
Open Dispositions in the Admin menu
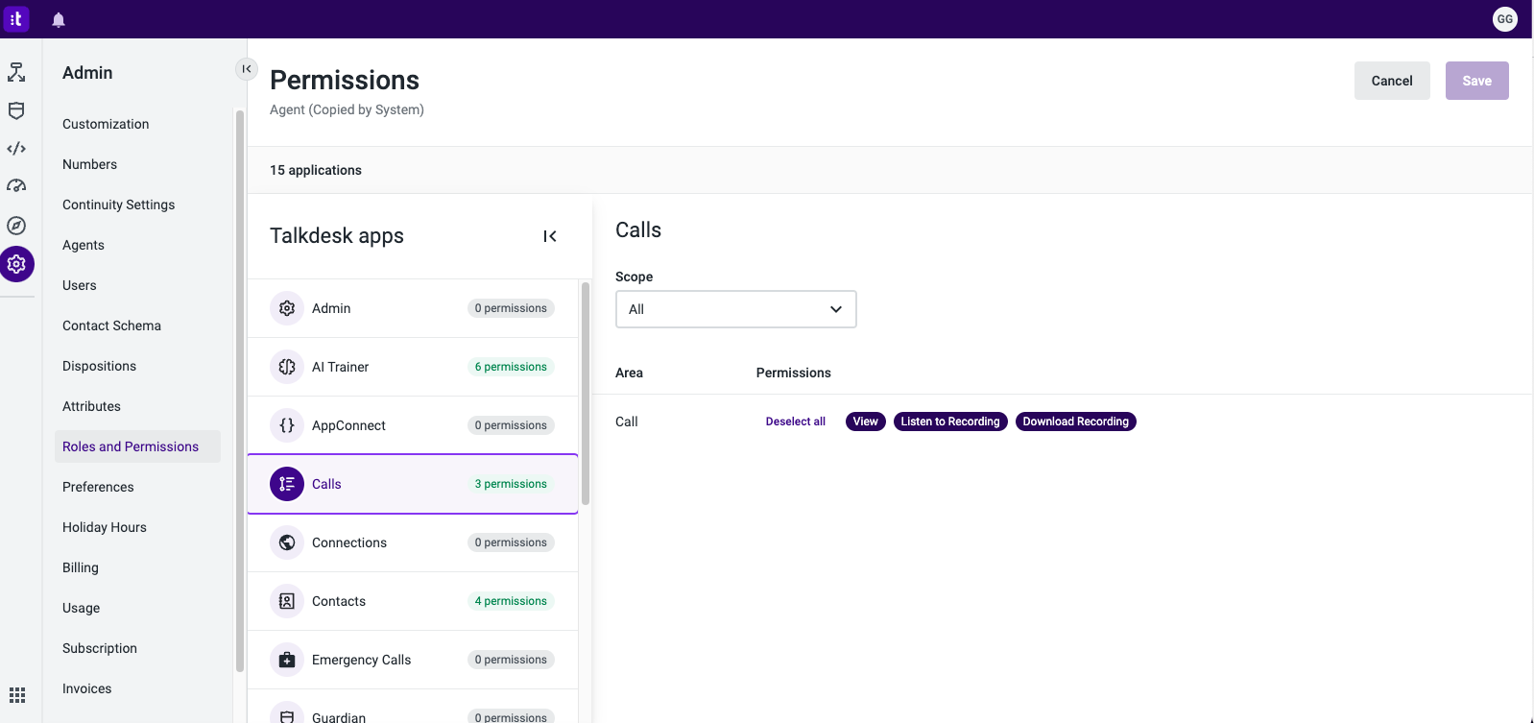pyautogui.click(x=99, y=366)
